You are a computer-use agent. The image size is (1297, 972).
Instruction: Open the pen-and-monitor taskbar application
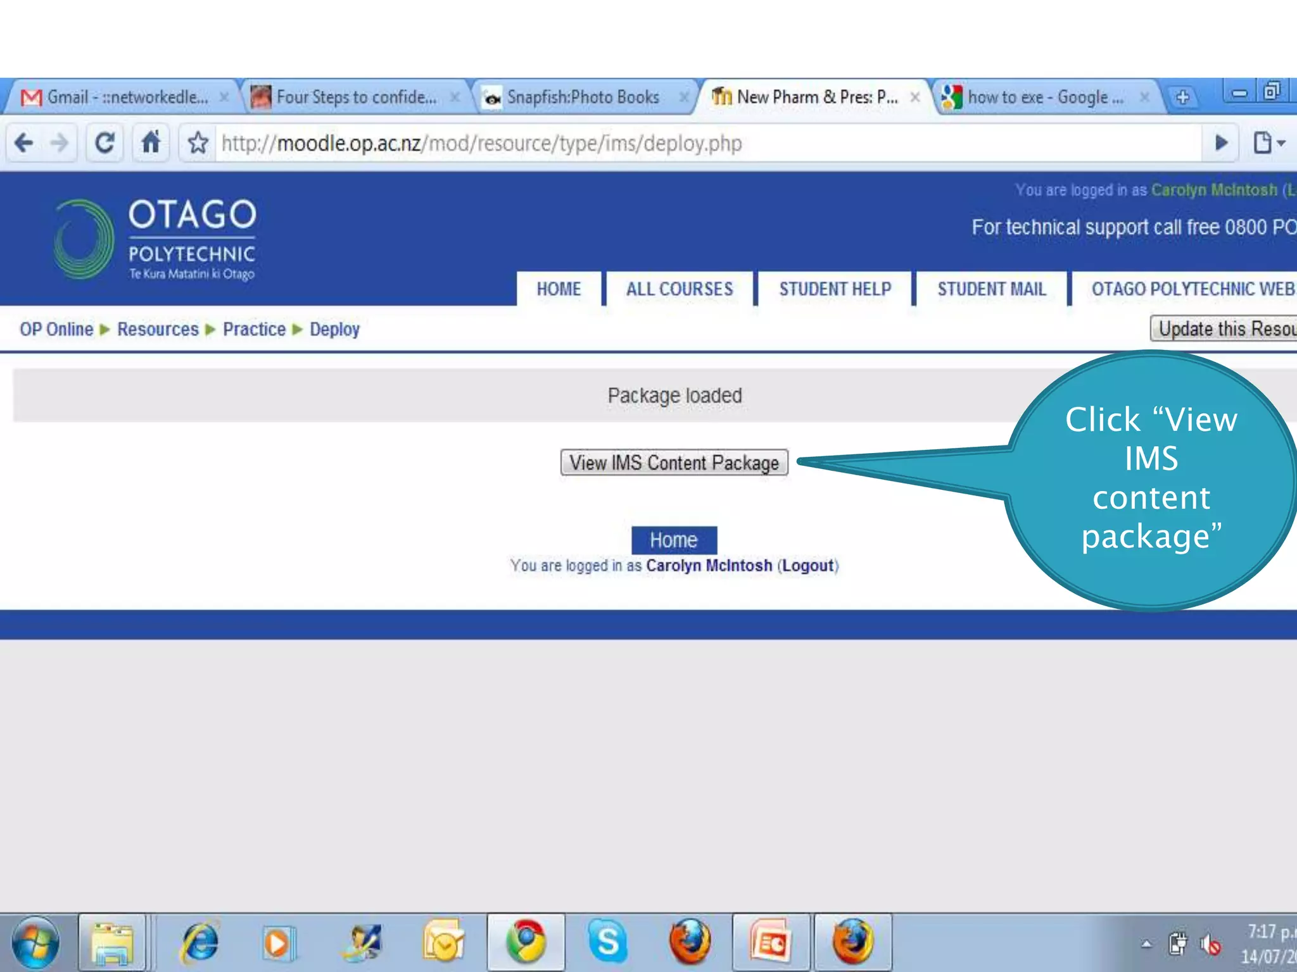[362, 942]
